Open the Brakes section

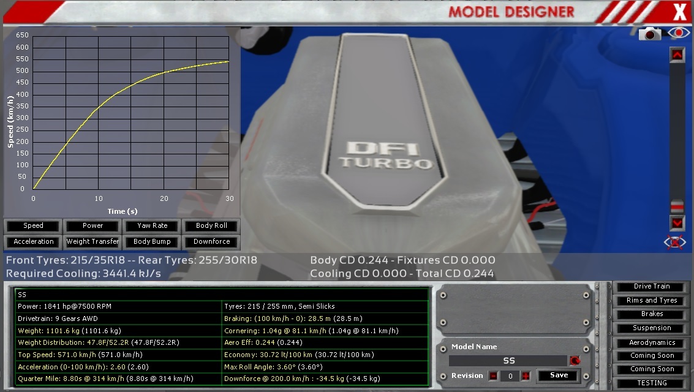click(652, 314)
